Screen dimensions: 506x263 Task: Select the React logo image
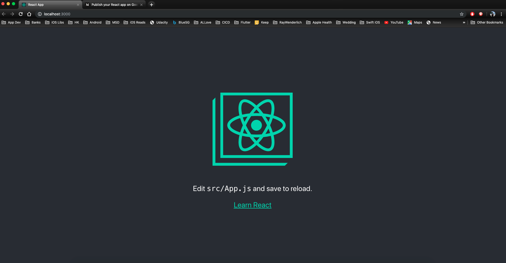coord(252,129)
